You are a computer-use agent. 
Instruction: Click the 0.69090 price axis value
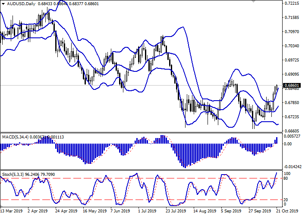(x=290, y=74)
